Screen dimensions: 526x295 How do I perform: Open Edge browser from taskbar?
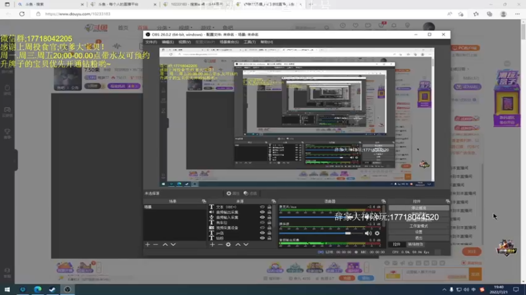coord(37,289)
